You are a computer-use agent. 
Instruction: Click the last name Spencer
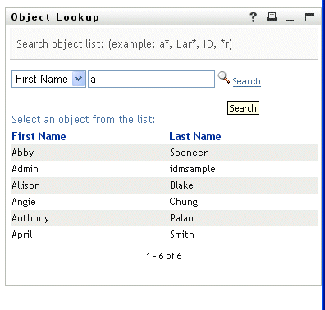(x=189, y=153)
